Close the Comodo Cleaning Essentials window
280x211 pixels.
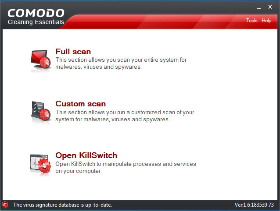[x=270, y=7]
